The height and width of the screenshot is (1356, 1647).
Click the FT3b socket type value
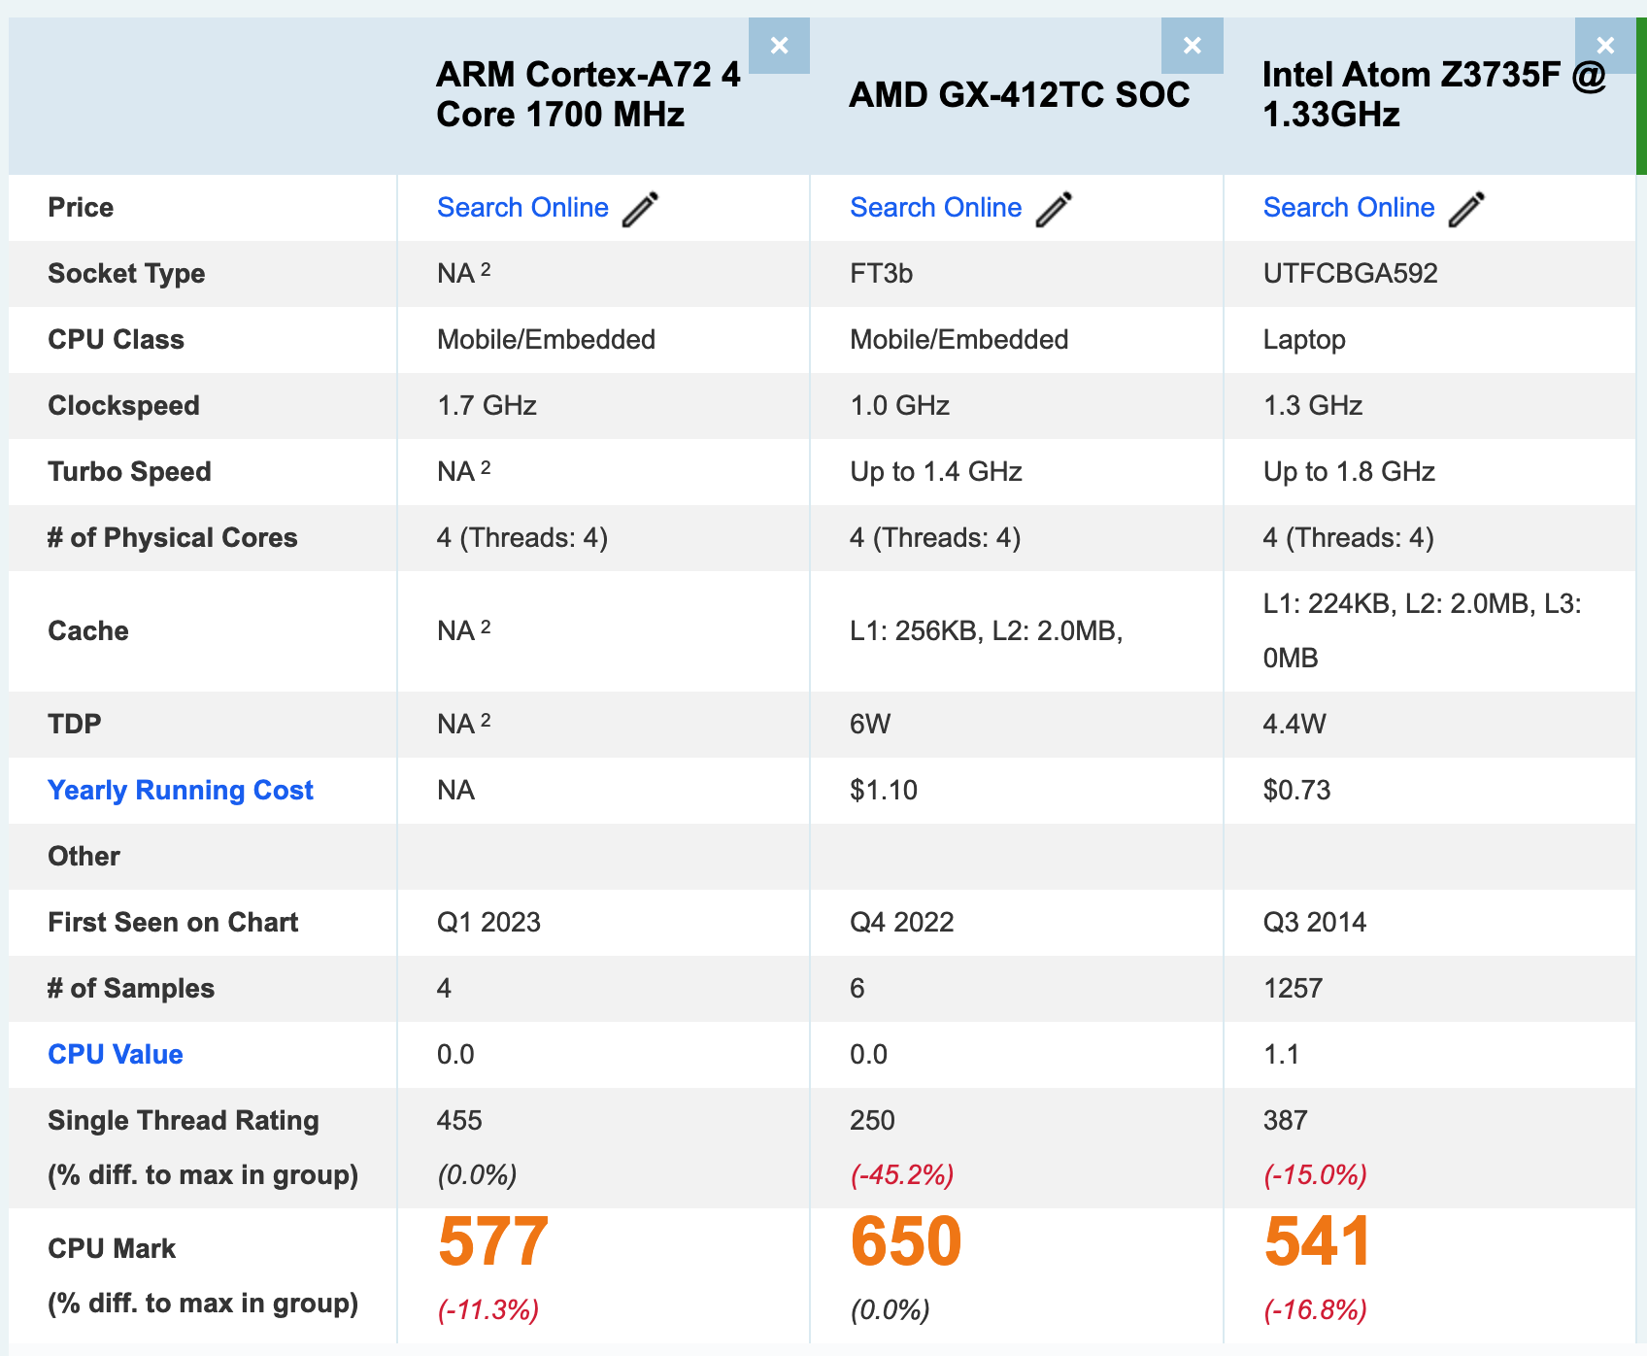coord(882,274)
